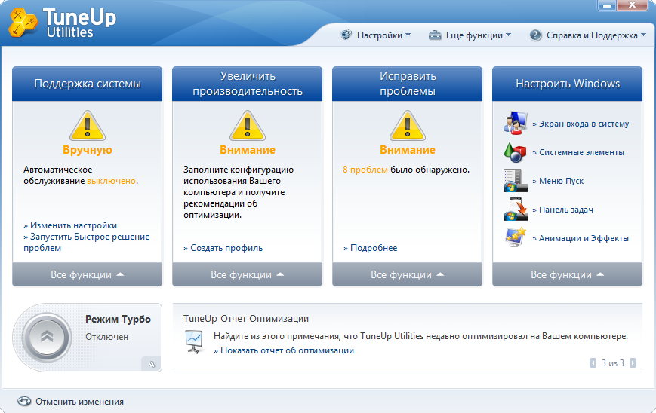This screenshot has height=413, width=656.
Task: Click the toolbox icon beside Еще функции
Action: click(x=435, y=35)
